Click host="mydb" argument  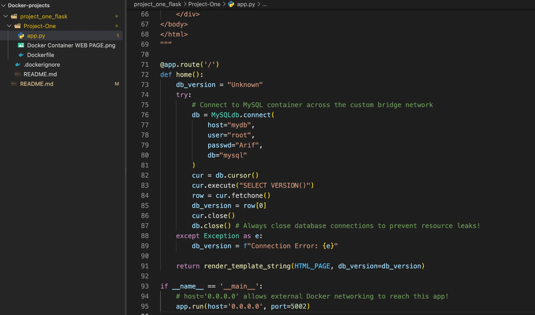[229, 125]
